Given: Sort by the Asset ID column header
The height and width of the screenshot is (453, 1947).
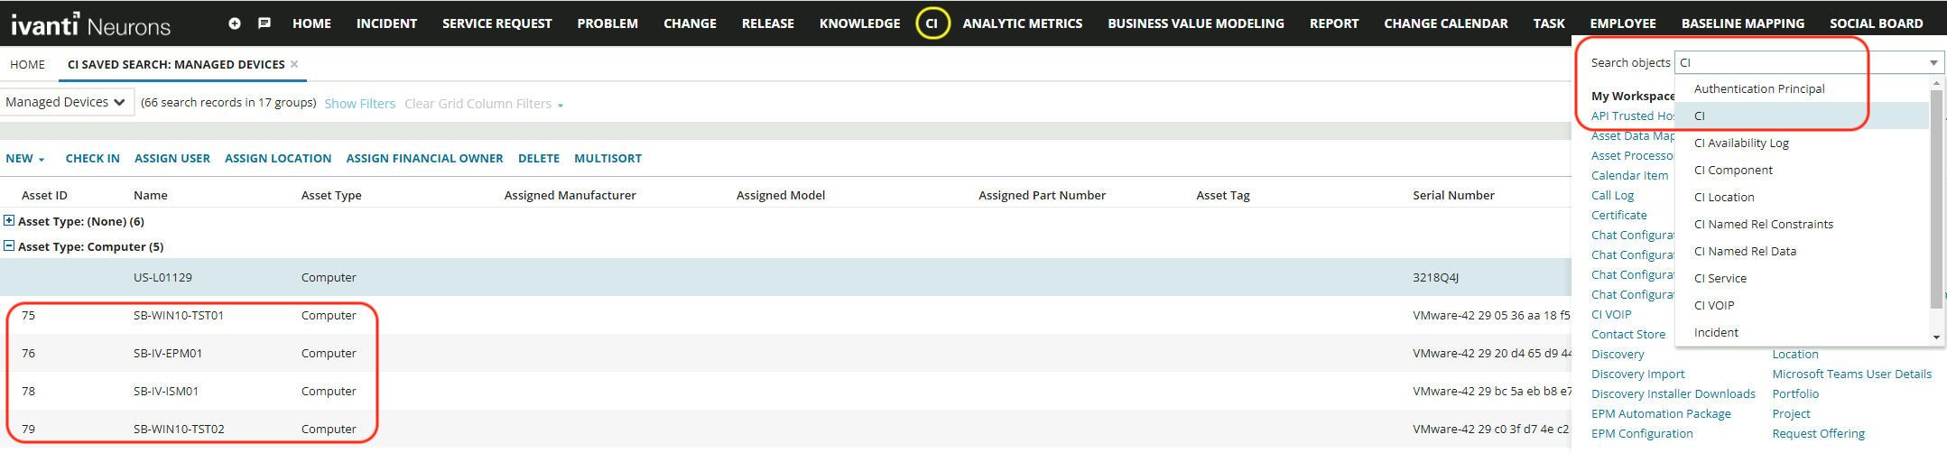Looking at the screenshot, I should pos(44,195).
